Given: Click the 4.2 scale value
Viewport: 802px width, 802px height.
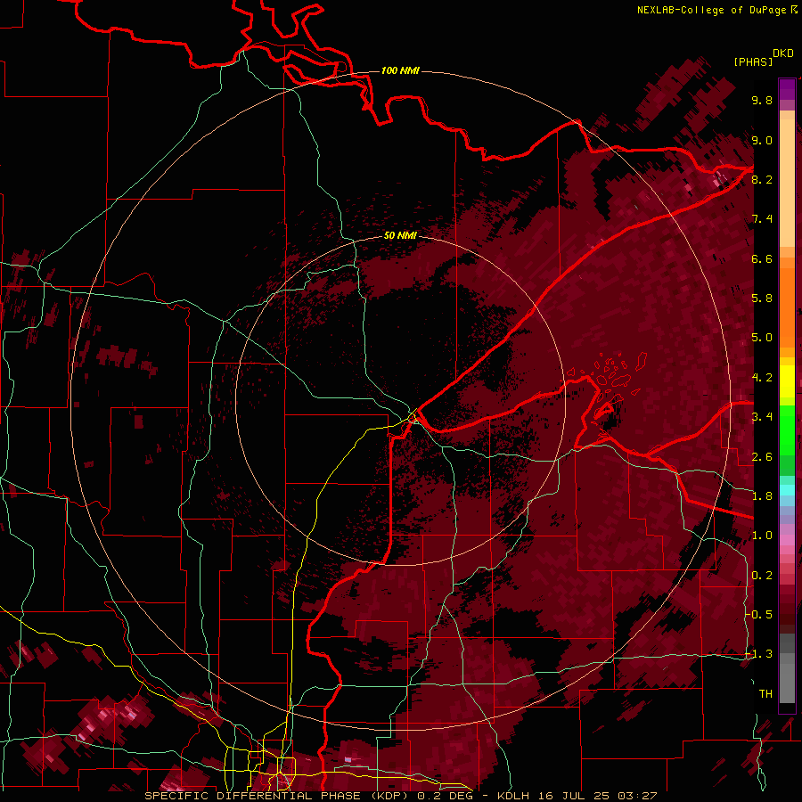Looking at the screenshot, I should pyautogui.click(x=762, y=378).
